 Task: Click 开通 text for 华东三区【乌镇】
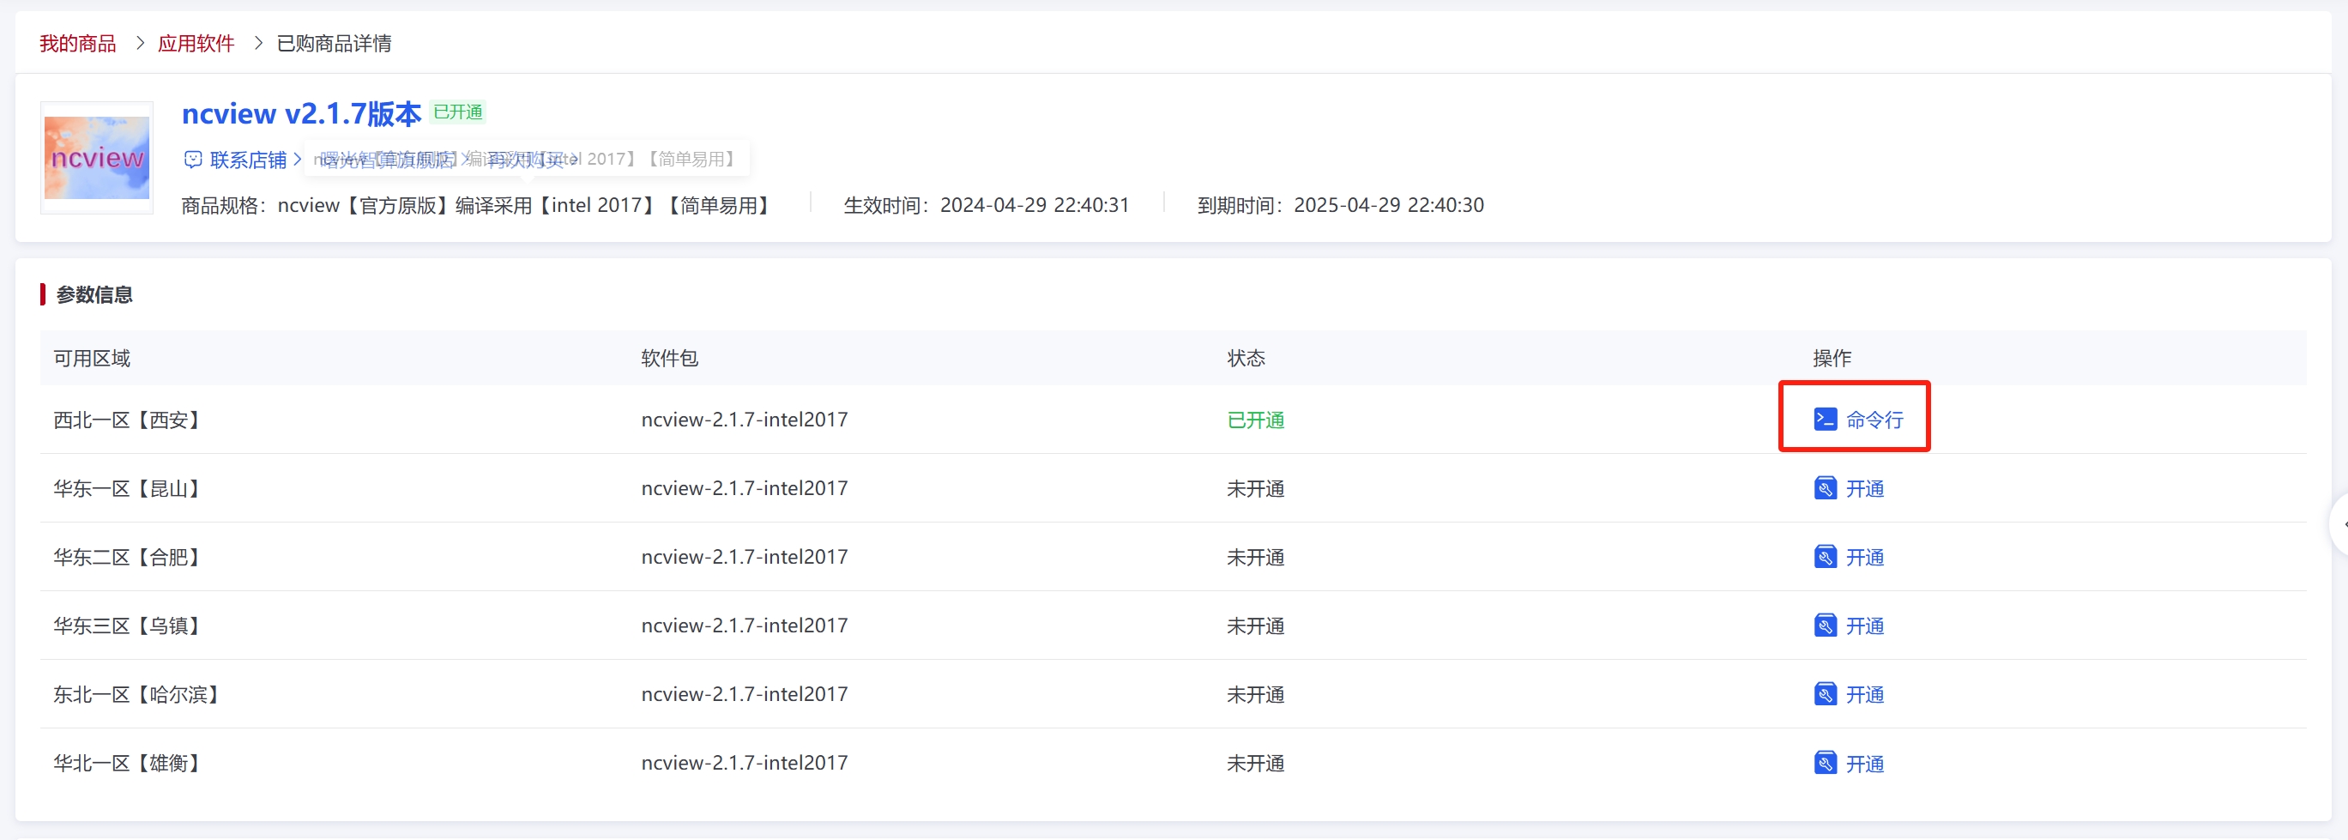pyautogui.click(x=1865, y=625)
